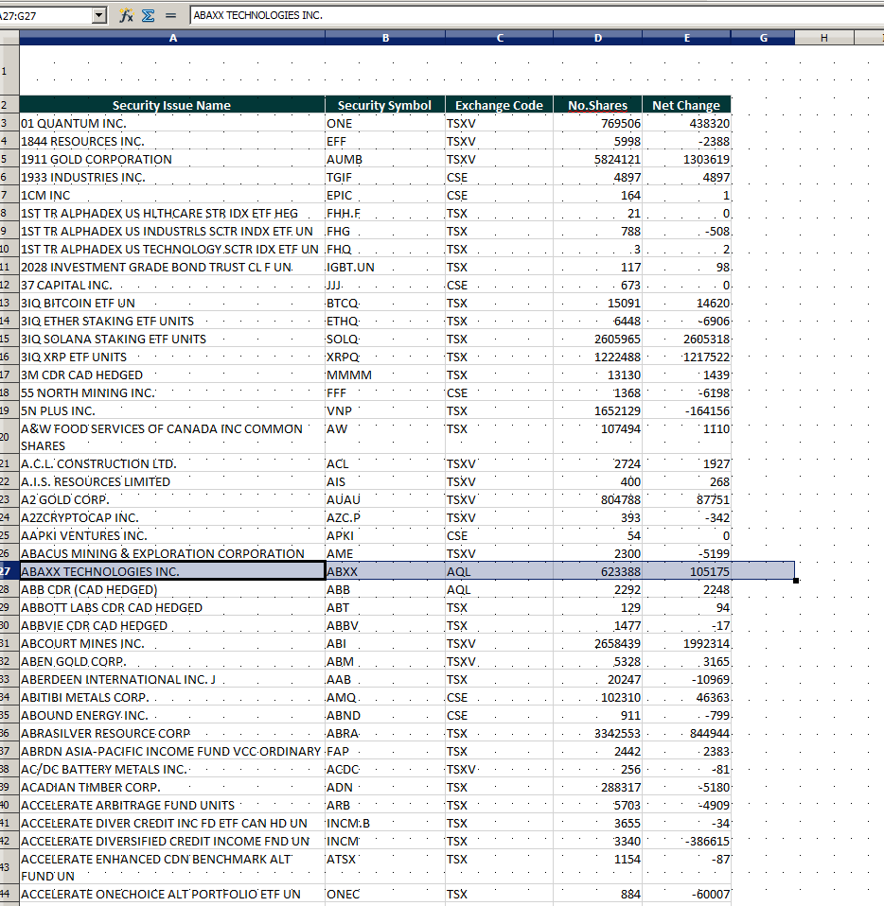The width and height of the screenshot is (884, 906).
Task: Select column B header
Action: (x=385, y=38)
